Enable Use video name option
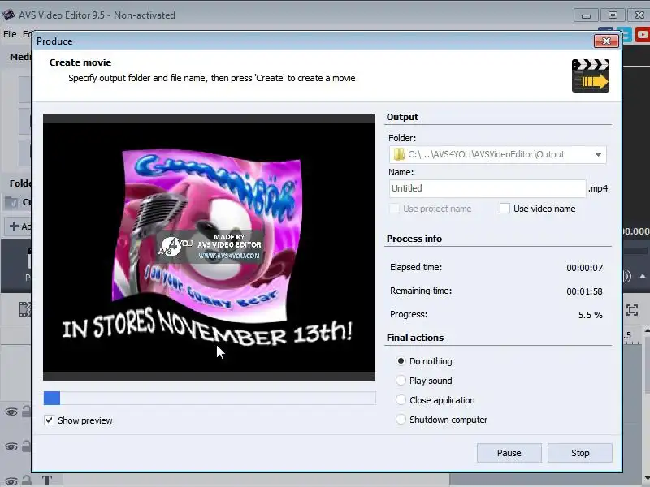The height and width of the screenshot is (487, 650). coord(505,209)
